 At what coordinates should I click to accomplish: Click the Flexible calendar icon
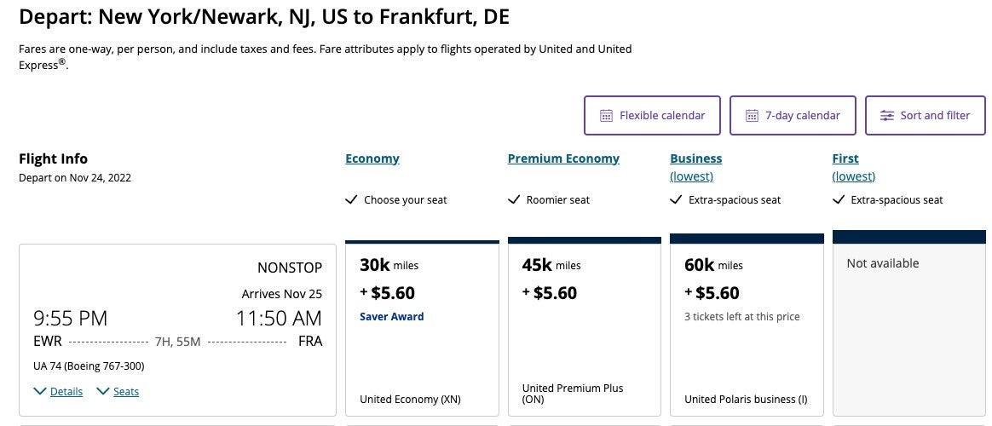pos(607,116)
